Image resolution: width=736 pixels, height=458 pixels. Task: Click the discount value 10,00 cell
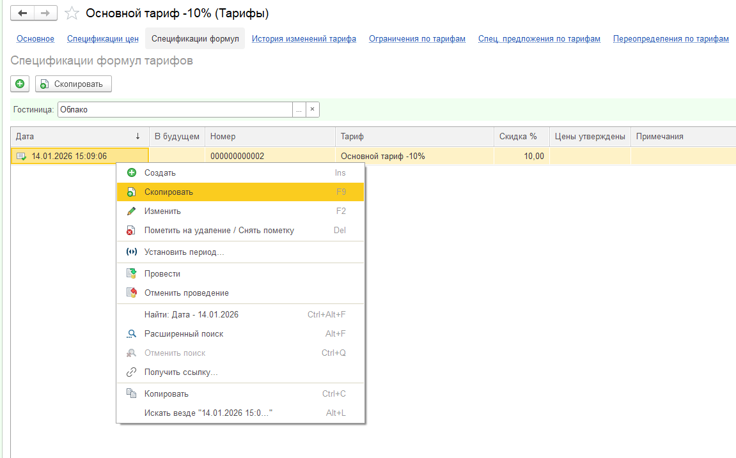tap(522, 156)
